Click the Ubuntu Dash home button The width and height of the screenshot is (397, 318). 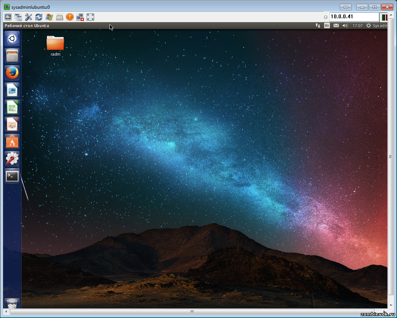coord(12,39)
